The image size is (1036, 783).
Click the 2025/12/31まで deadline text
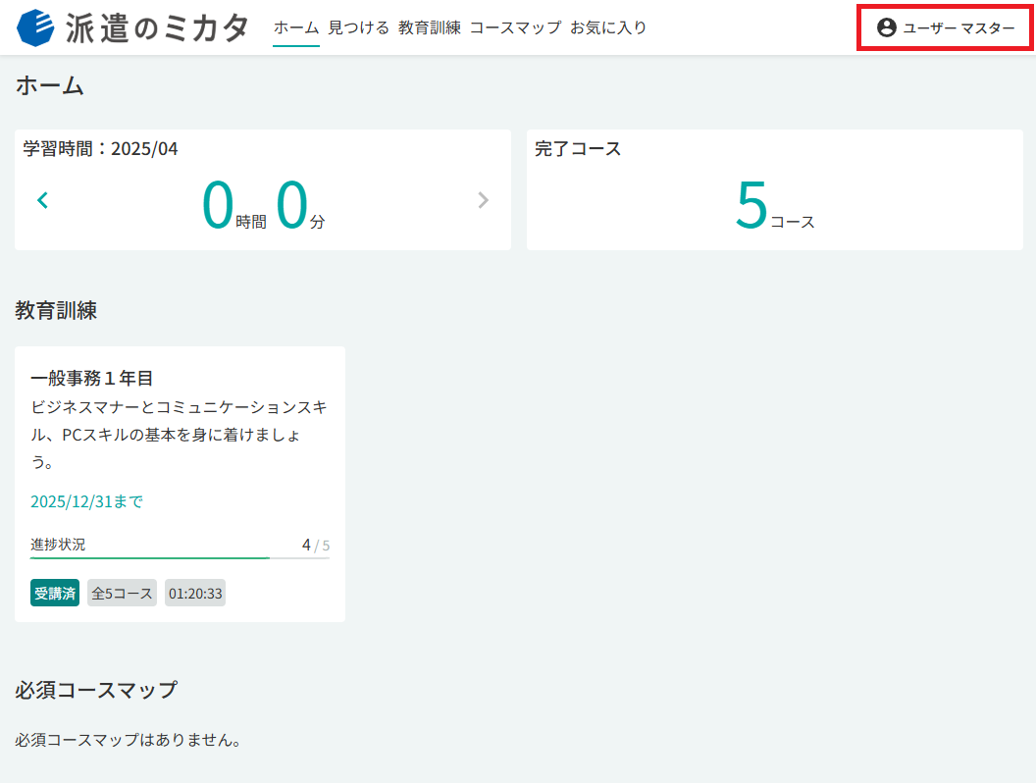click(x=86, y=501)
